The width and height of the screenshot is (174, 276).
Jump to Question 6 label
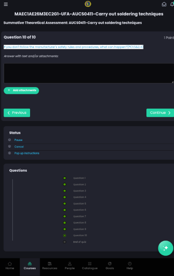pyautogui.click(x=79, y=210)
